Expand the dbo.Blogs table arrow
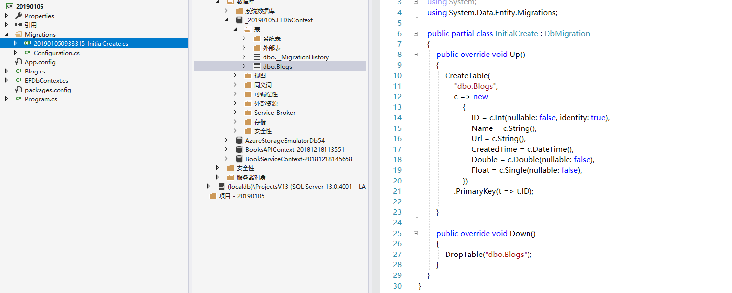The width and height of the screenshot is (732, 293). pos(244,66)
